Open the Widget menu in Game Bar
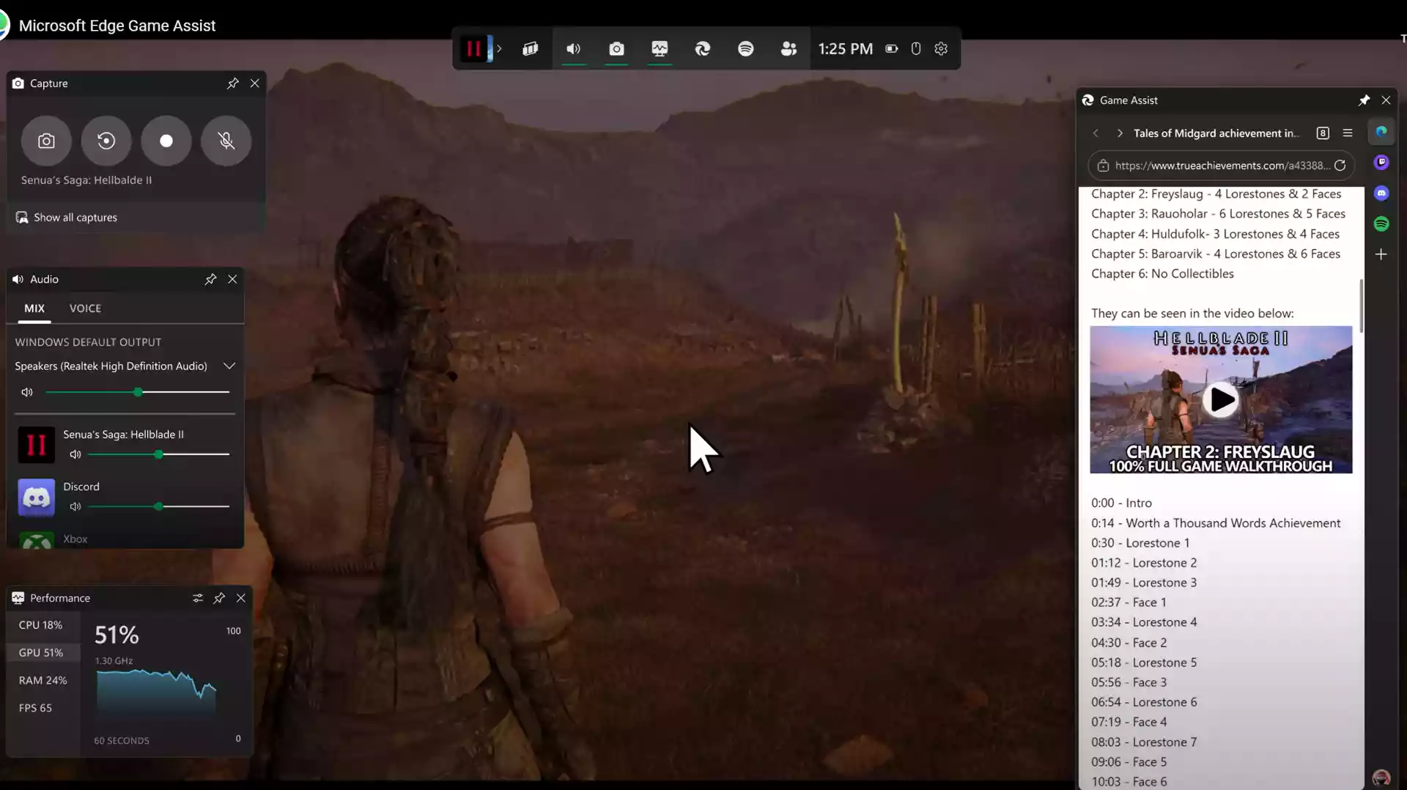Image resolution: width=1407 pixels, height=790 pixels. point(531,49)
